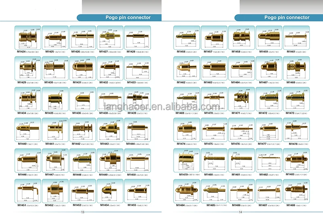
Task: Select the M1467 pin image
Action: 269,68
